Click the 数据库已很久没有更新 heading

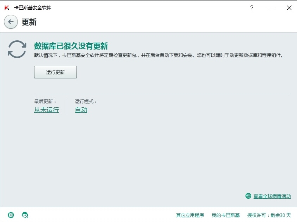[x=71, y=46]
